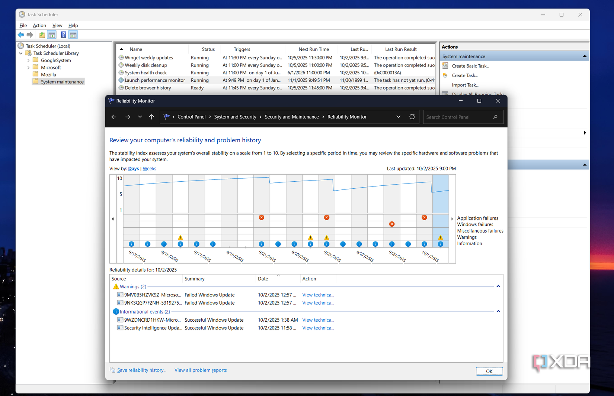
Task: Expand the More Actions submenu arrow in Actions pane
Action: pos(585,133)
